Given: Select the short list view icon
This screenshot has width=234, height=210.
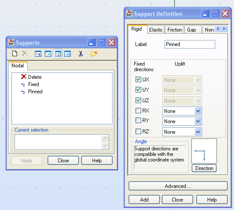Looking at the screenshot, I should [58, 54].
